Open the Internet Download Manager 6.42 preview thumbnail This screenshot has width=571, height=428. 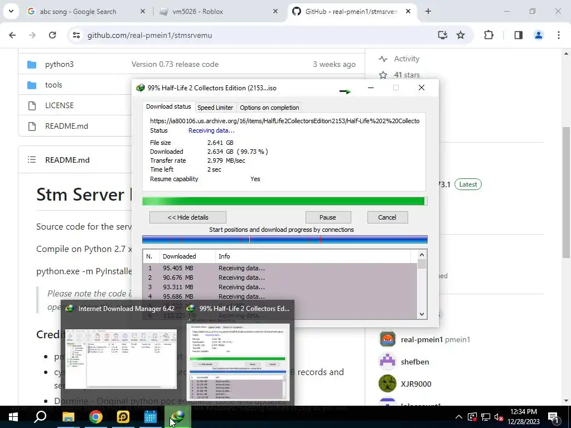tap(120, 359)
